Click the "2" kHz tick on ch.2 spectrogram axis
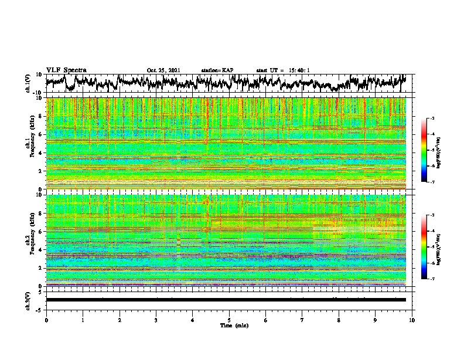Viewport: 464px width, 359px height. pos(40,268)
